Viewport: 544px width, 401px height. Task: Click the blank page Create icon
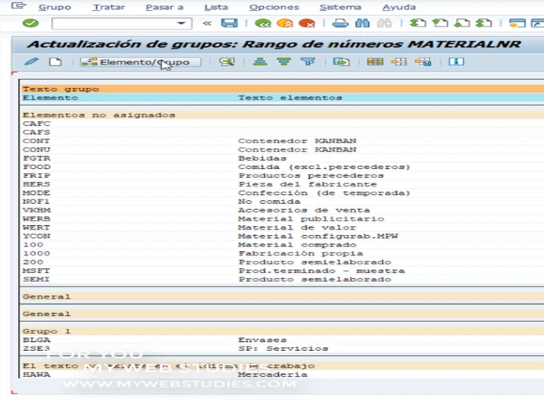tap(55, 62)
